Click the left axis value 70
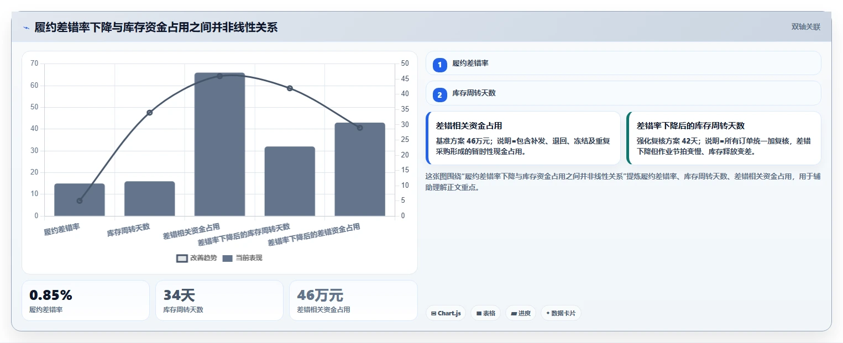Viewport: 843px width, 343px height. (x=34, y=64)
